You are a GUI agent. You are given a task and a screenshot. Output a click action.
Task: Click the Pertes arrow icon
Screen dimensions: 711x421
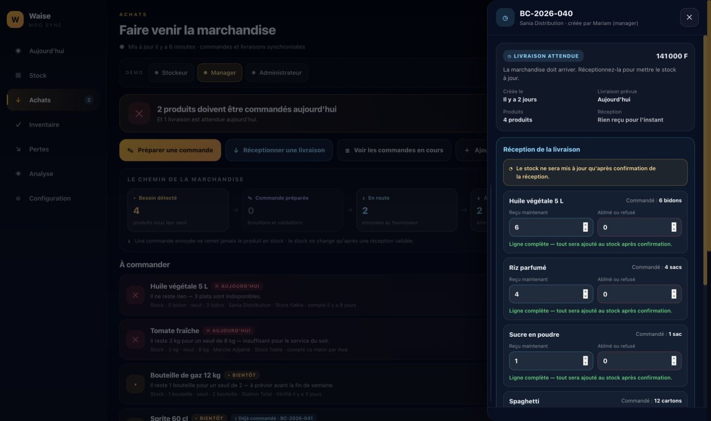point(18,149)
